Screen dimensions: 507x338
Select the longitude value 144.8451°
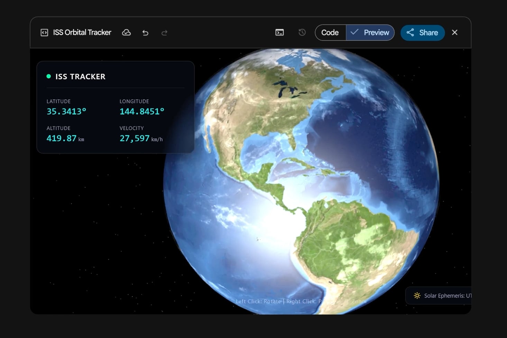(142, 111)
